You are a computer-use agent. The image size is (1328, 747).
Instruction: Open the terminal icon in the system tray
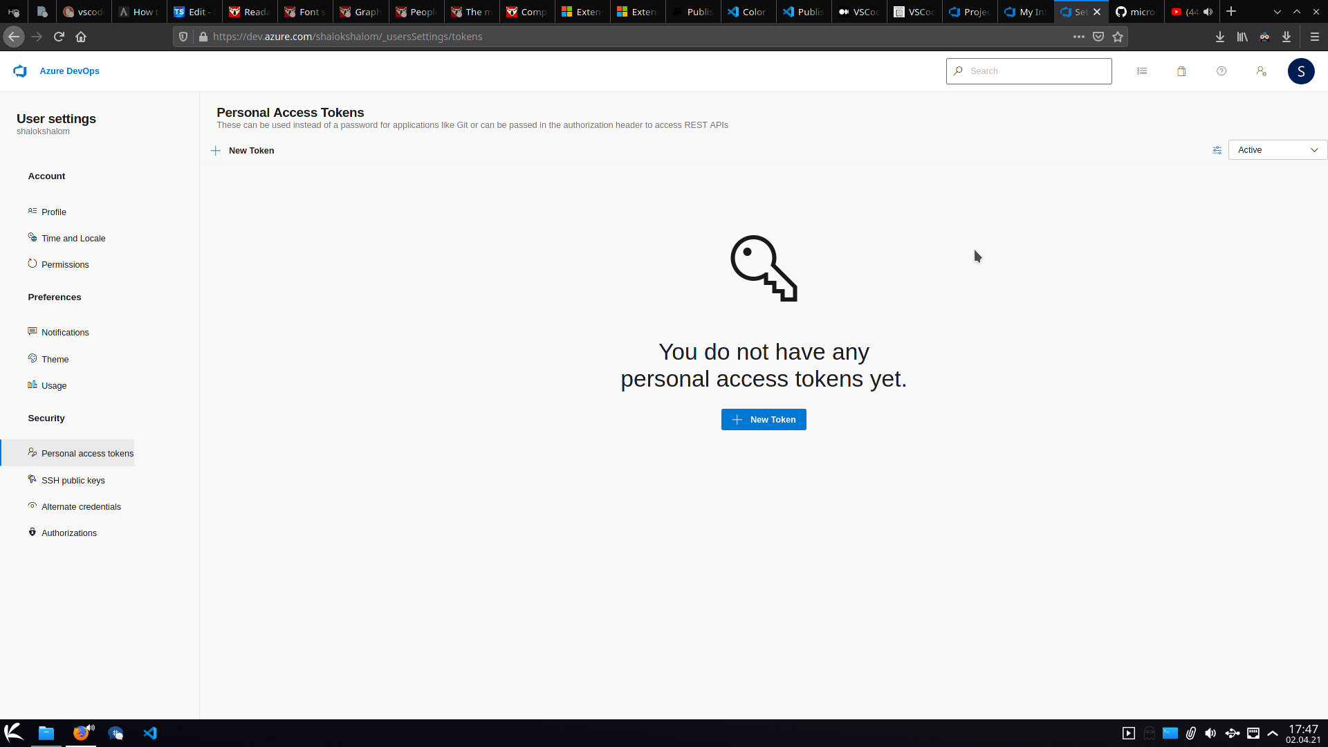tap(1170, 733)
